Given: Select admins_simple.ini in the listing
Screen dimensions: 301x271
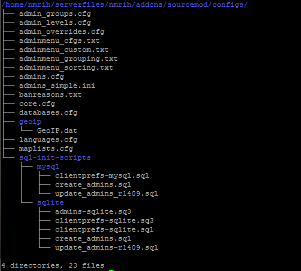Looking at the screenshot, I should click(x=57, y=85).
